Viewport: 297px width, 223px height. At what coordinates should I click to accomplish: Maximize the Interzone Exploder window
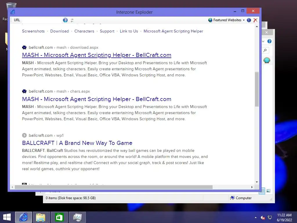click(243, 11)
